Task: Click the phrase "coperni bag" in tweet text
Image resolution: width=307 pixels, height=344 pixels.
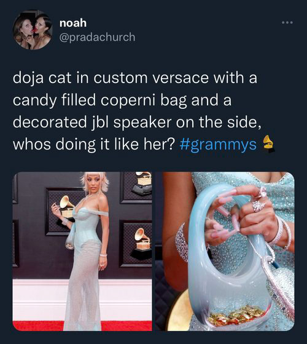Action: tap(144, 100)
